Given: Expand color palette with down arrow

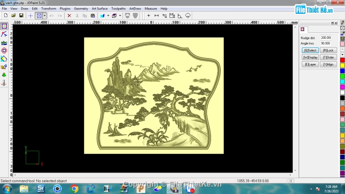Looking at the screenshot, I should click(x=342, y=54).
